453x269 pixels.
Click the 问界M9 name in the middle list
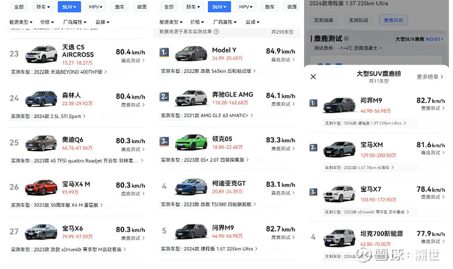[x=223, y=228]
